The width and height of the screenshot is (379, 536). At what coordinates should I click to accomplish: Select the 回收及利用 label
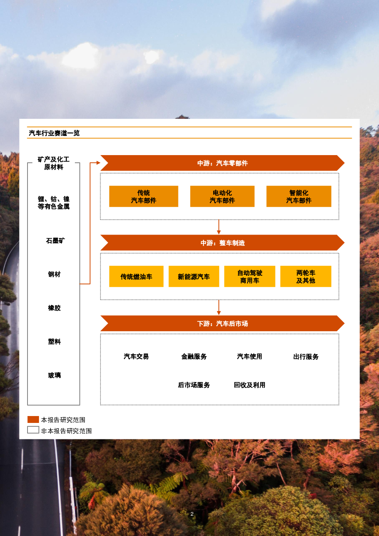click(x=249, y=385)
